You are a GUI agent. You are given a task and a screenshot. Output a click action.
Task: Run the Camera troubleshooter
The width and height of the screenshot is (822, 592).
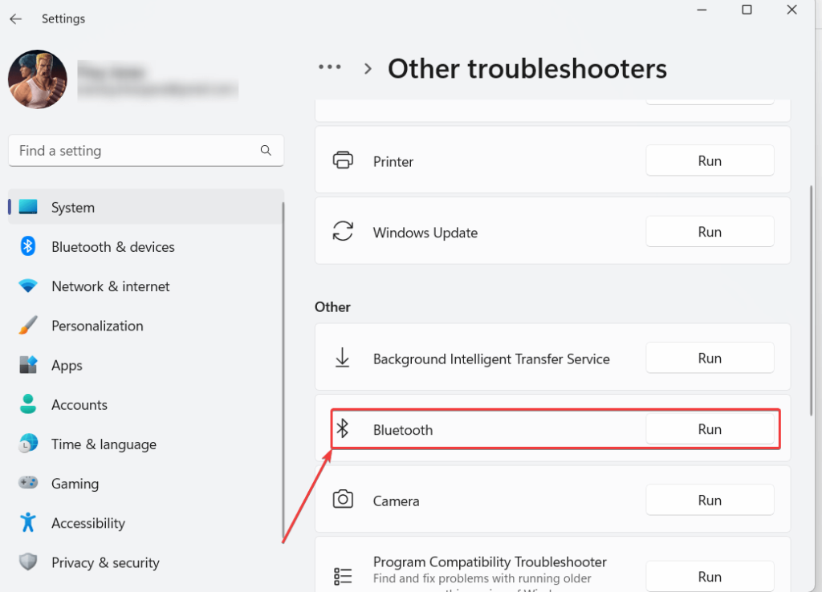click(x=710, y=501)
